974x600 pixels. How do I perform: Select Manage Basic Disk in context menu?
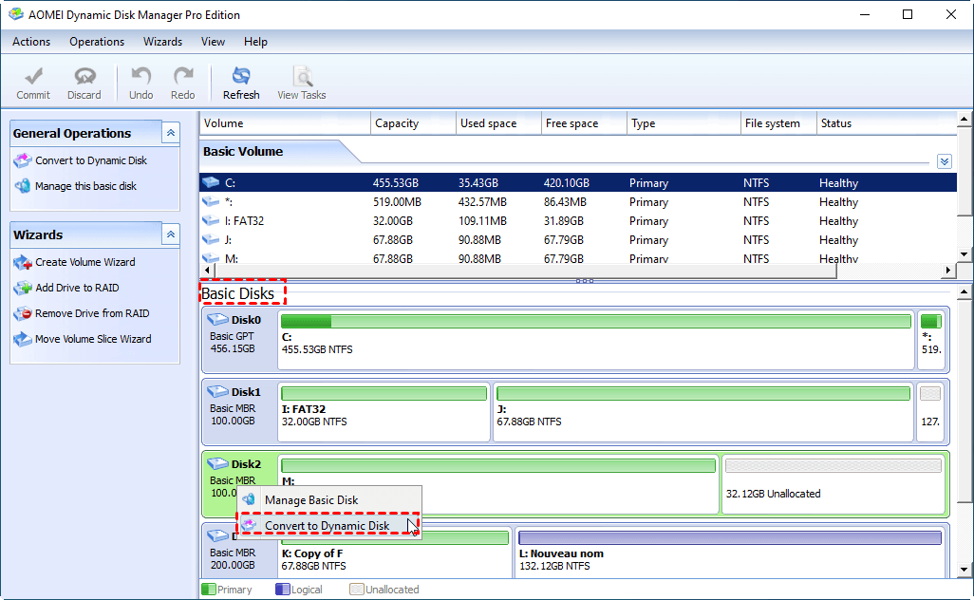click(x=310, y=500)
